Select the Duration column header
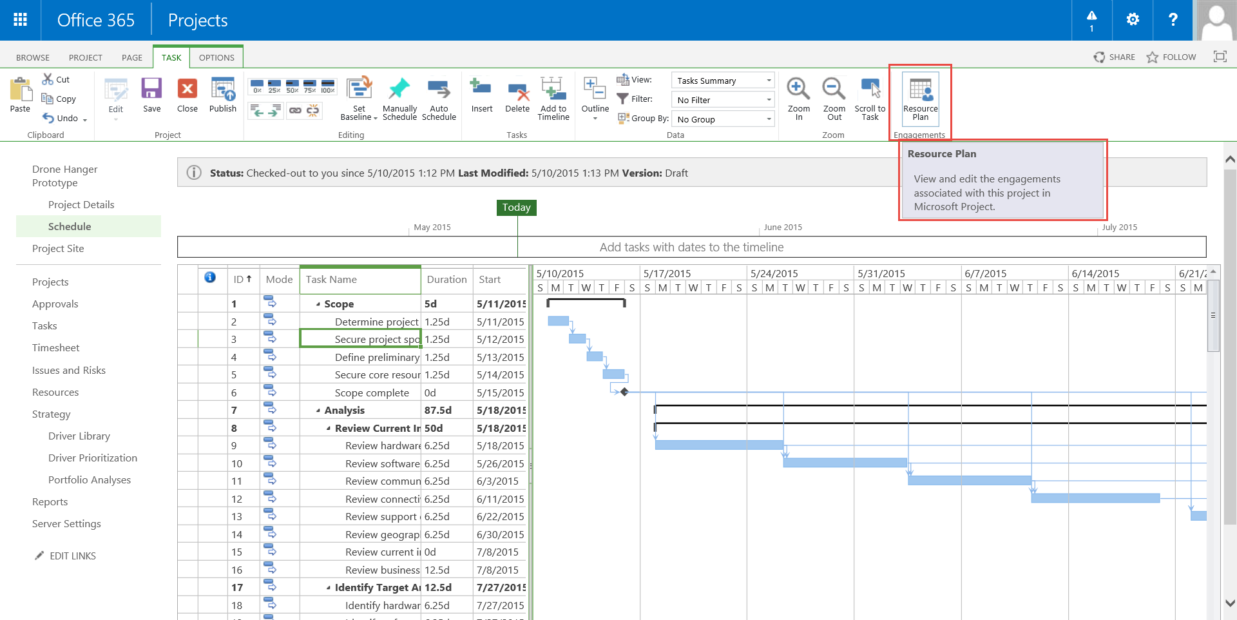Viewport: 1237px width, 620px height. [446, 280]
